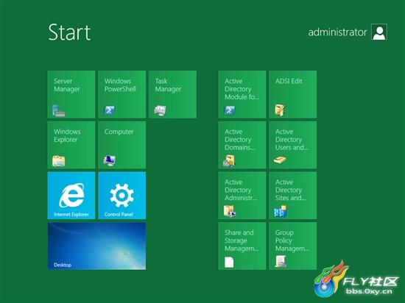Launch the Windows PowerShell tile
Image resolution: width=405 pixels, height=303 pixels.
(122, 94)
